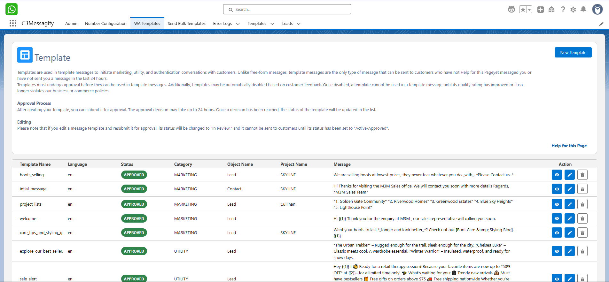The height and width of the screenshot is (282, 609).
Task: Open the Help question mark icon
Action: point(563,10)
